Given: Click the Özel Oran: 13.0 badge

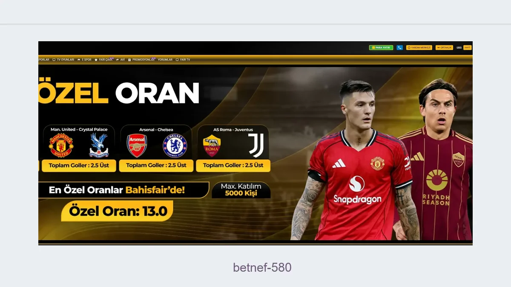Looking at the screenshot, I should pyautogui.click(x=118, y=211).
